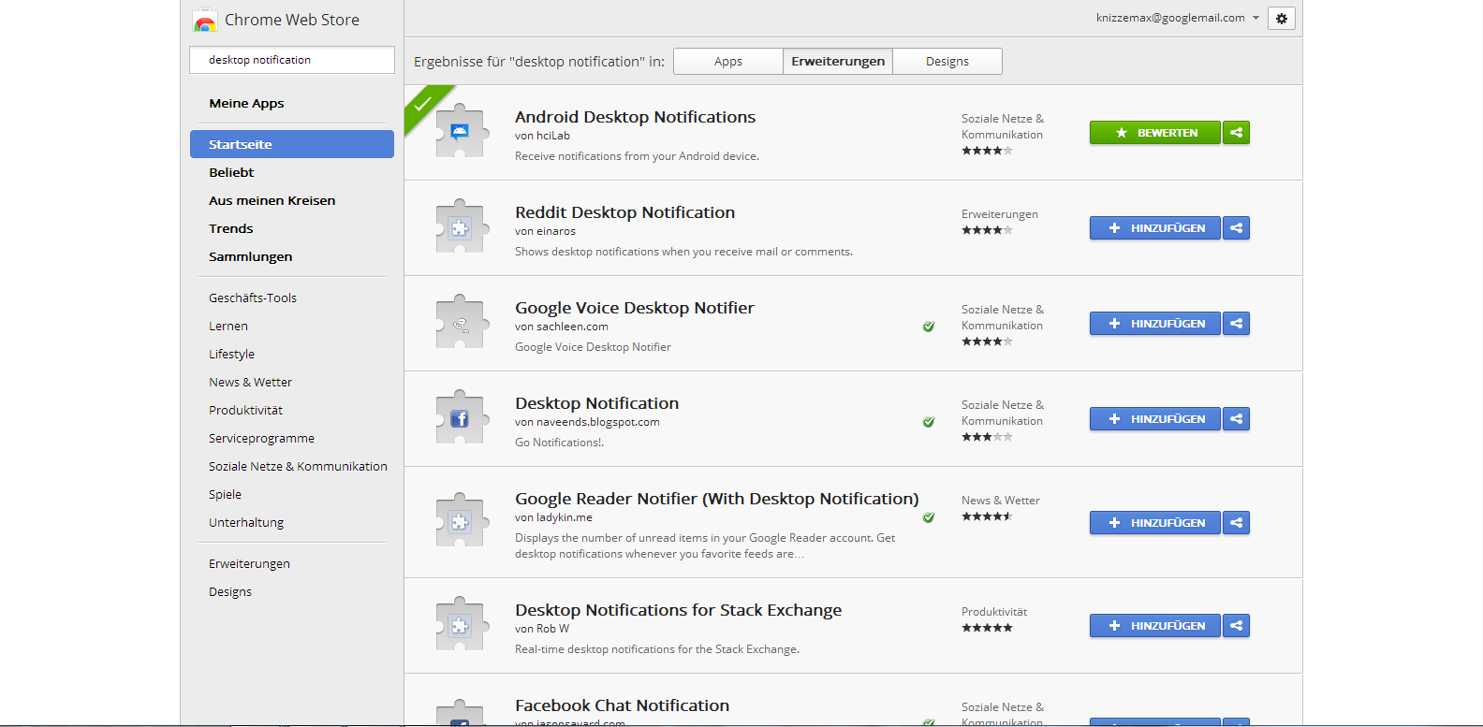Click star rating under Desktop Notification by naveends
Screen dimensions: 1483x727
pos(987,437)
